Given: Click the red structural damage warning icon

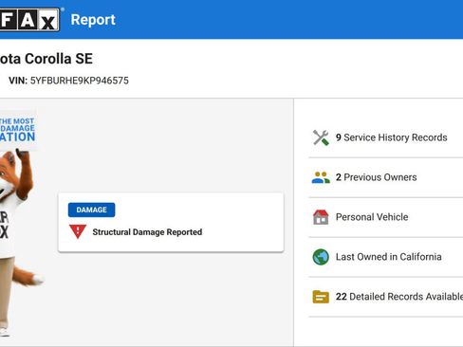Looking at the screenshot, I should [78, 231].
